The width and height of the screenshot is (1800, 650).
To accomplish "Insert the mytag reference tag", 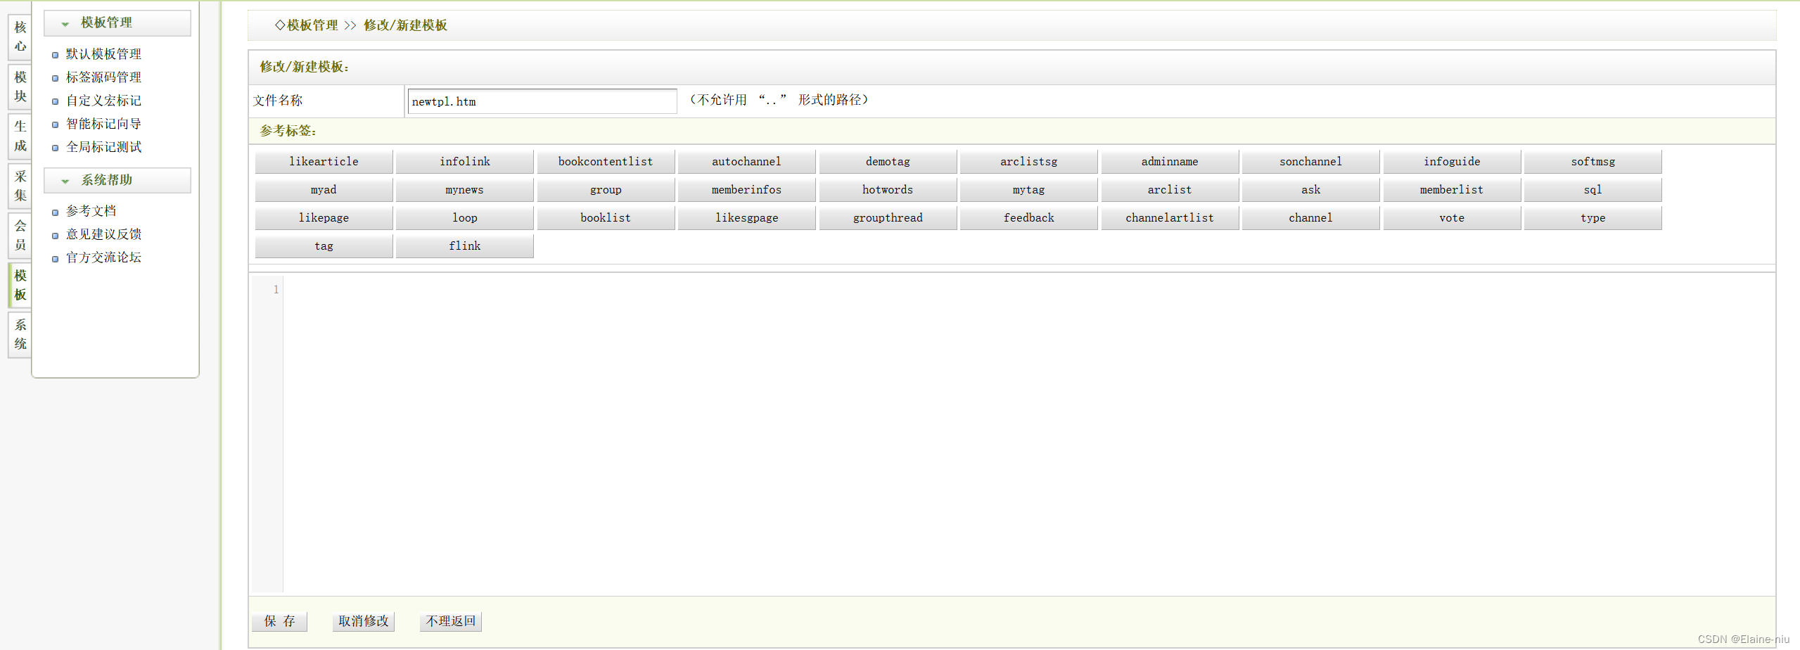I will click(1028, 190).
